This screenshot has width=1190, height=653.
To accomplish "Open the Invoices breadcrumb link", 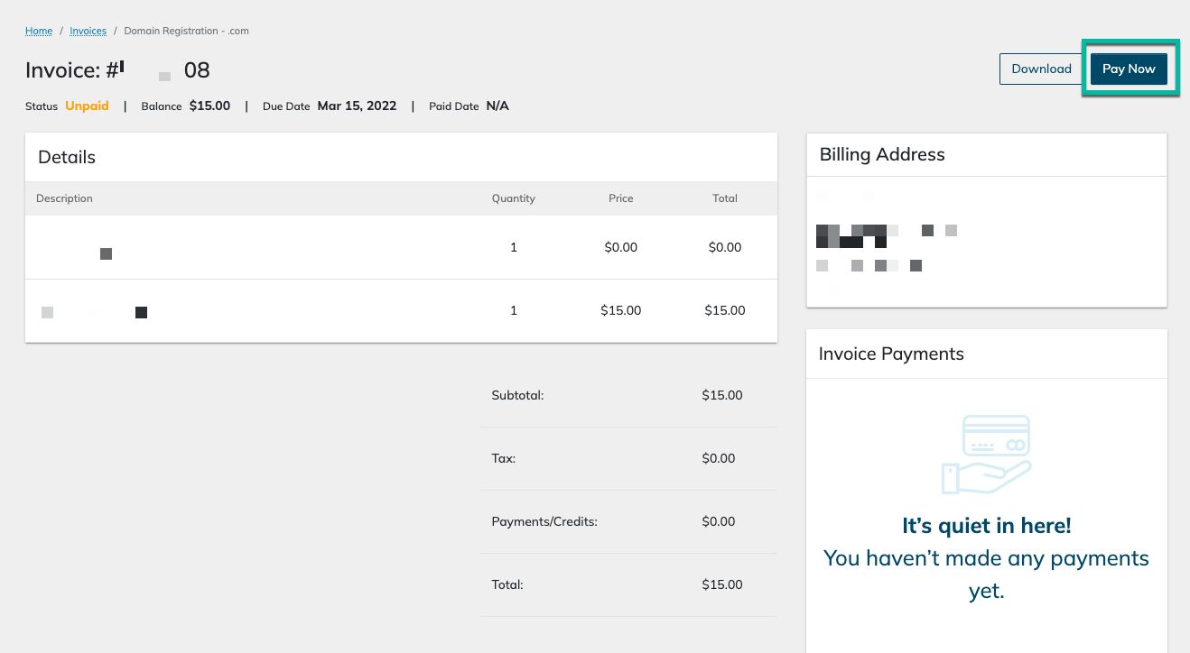I will 88,31.
